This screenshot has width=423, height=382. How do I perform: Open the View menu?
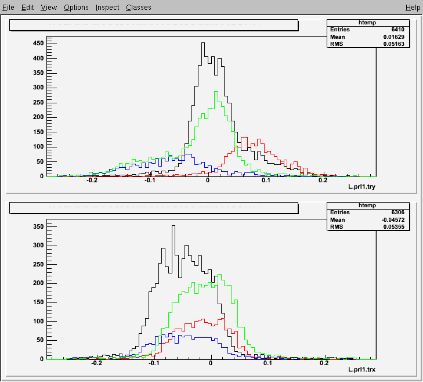pos(49,8)
